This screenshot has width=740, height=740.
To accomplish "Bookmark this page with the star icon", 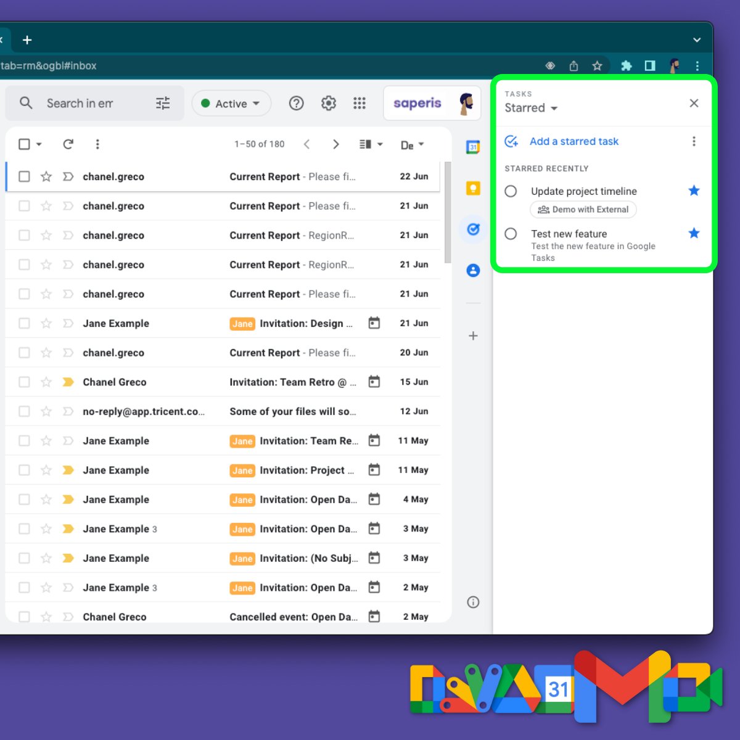I will point(597,65).
